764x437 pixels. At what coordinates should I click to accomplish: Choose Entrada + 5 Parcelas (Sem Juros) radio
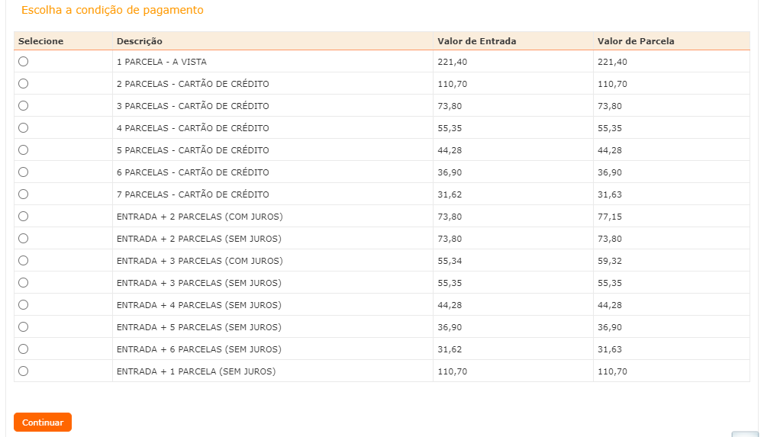24,327
